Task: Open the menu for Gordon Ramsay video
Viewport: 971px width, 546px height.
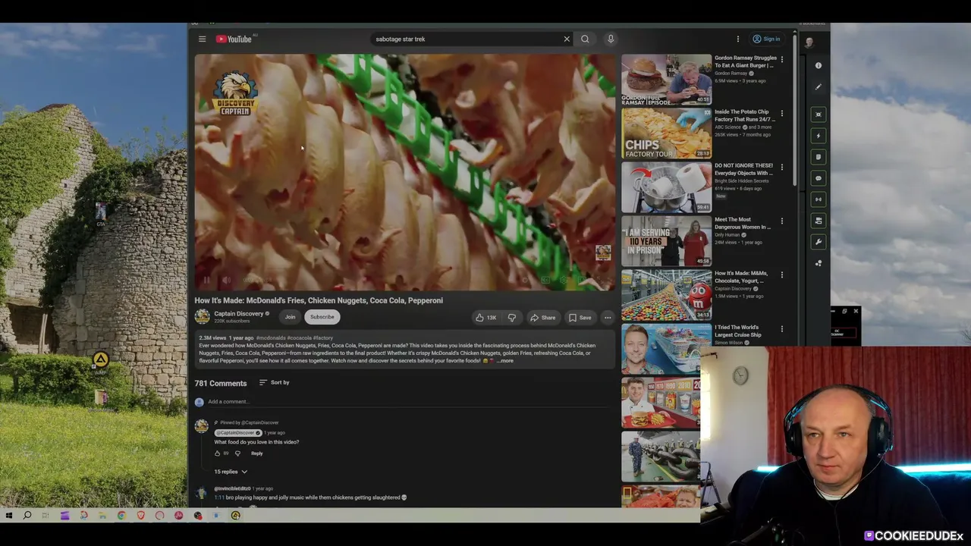Action: pos(782,59)
